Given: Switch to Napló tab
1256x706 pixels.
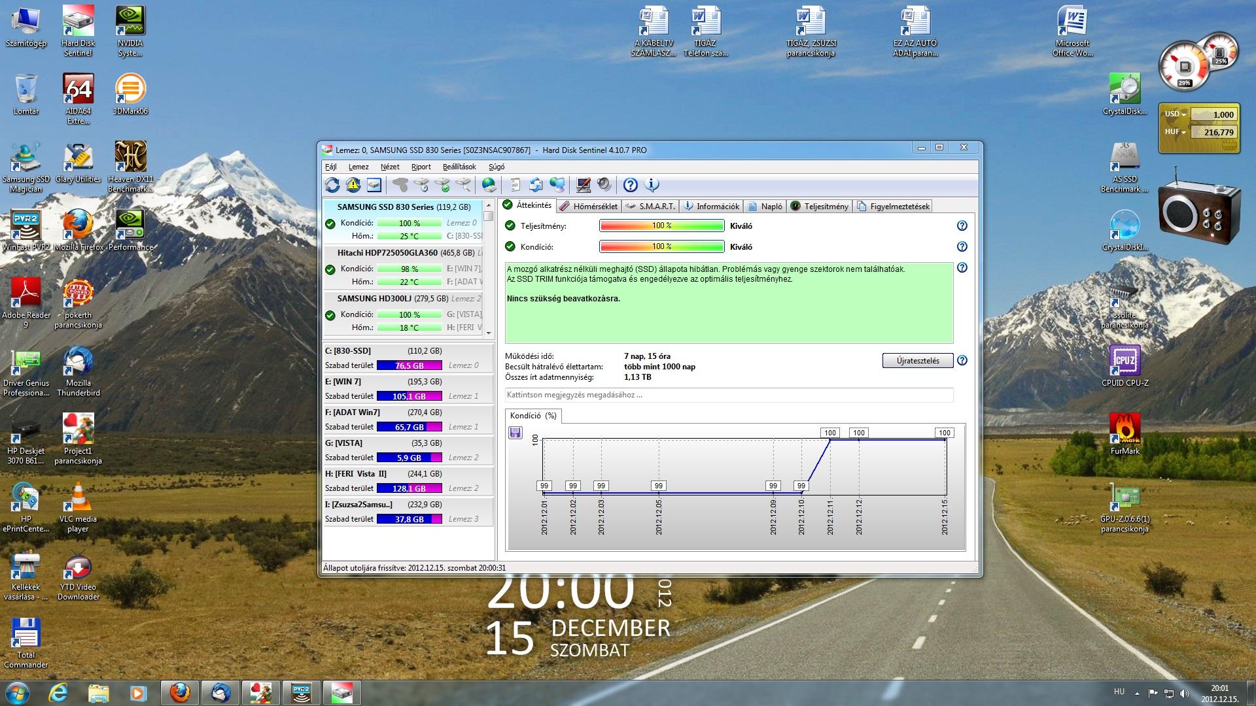Looking at the screenshot, I should click(x=765, y=206).
